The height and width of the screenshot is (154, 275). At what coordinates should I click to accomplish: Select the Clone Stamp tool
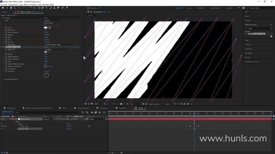tap(54, 8)
